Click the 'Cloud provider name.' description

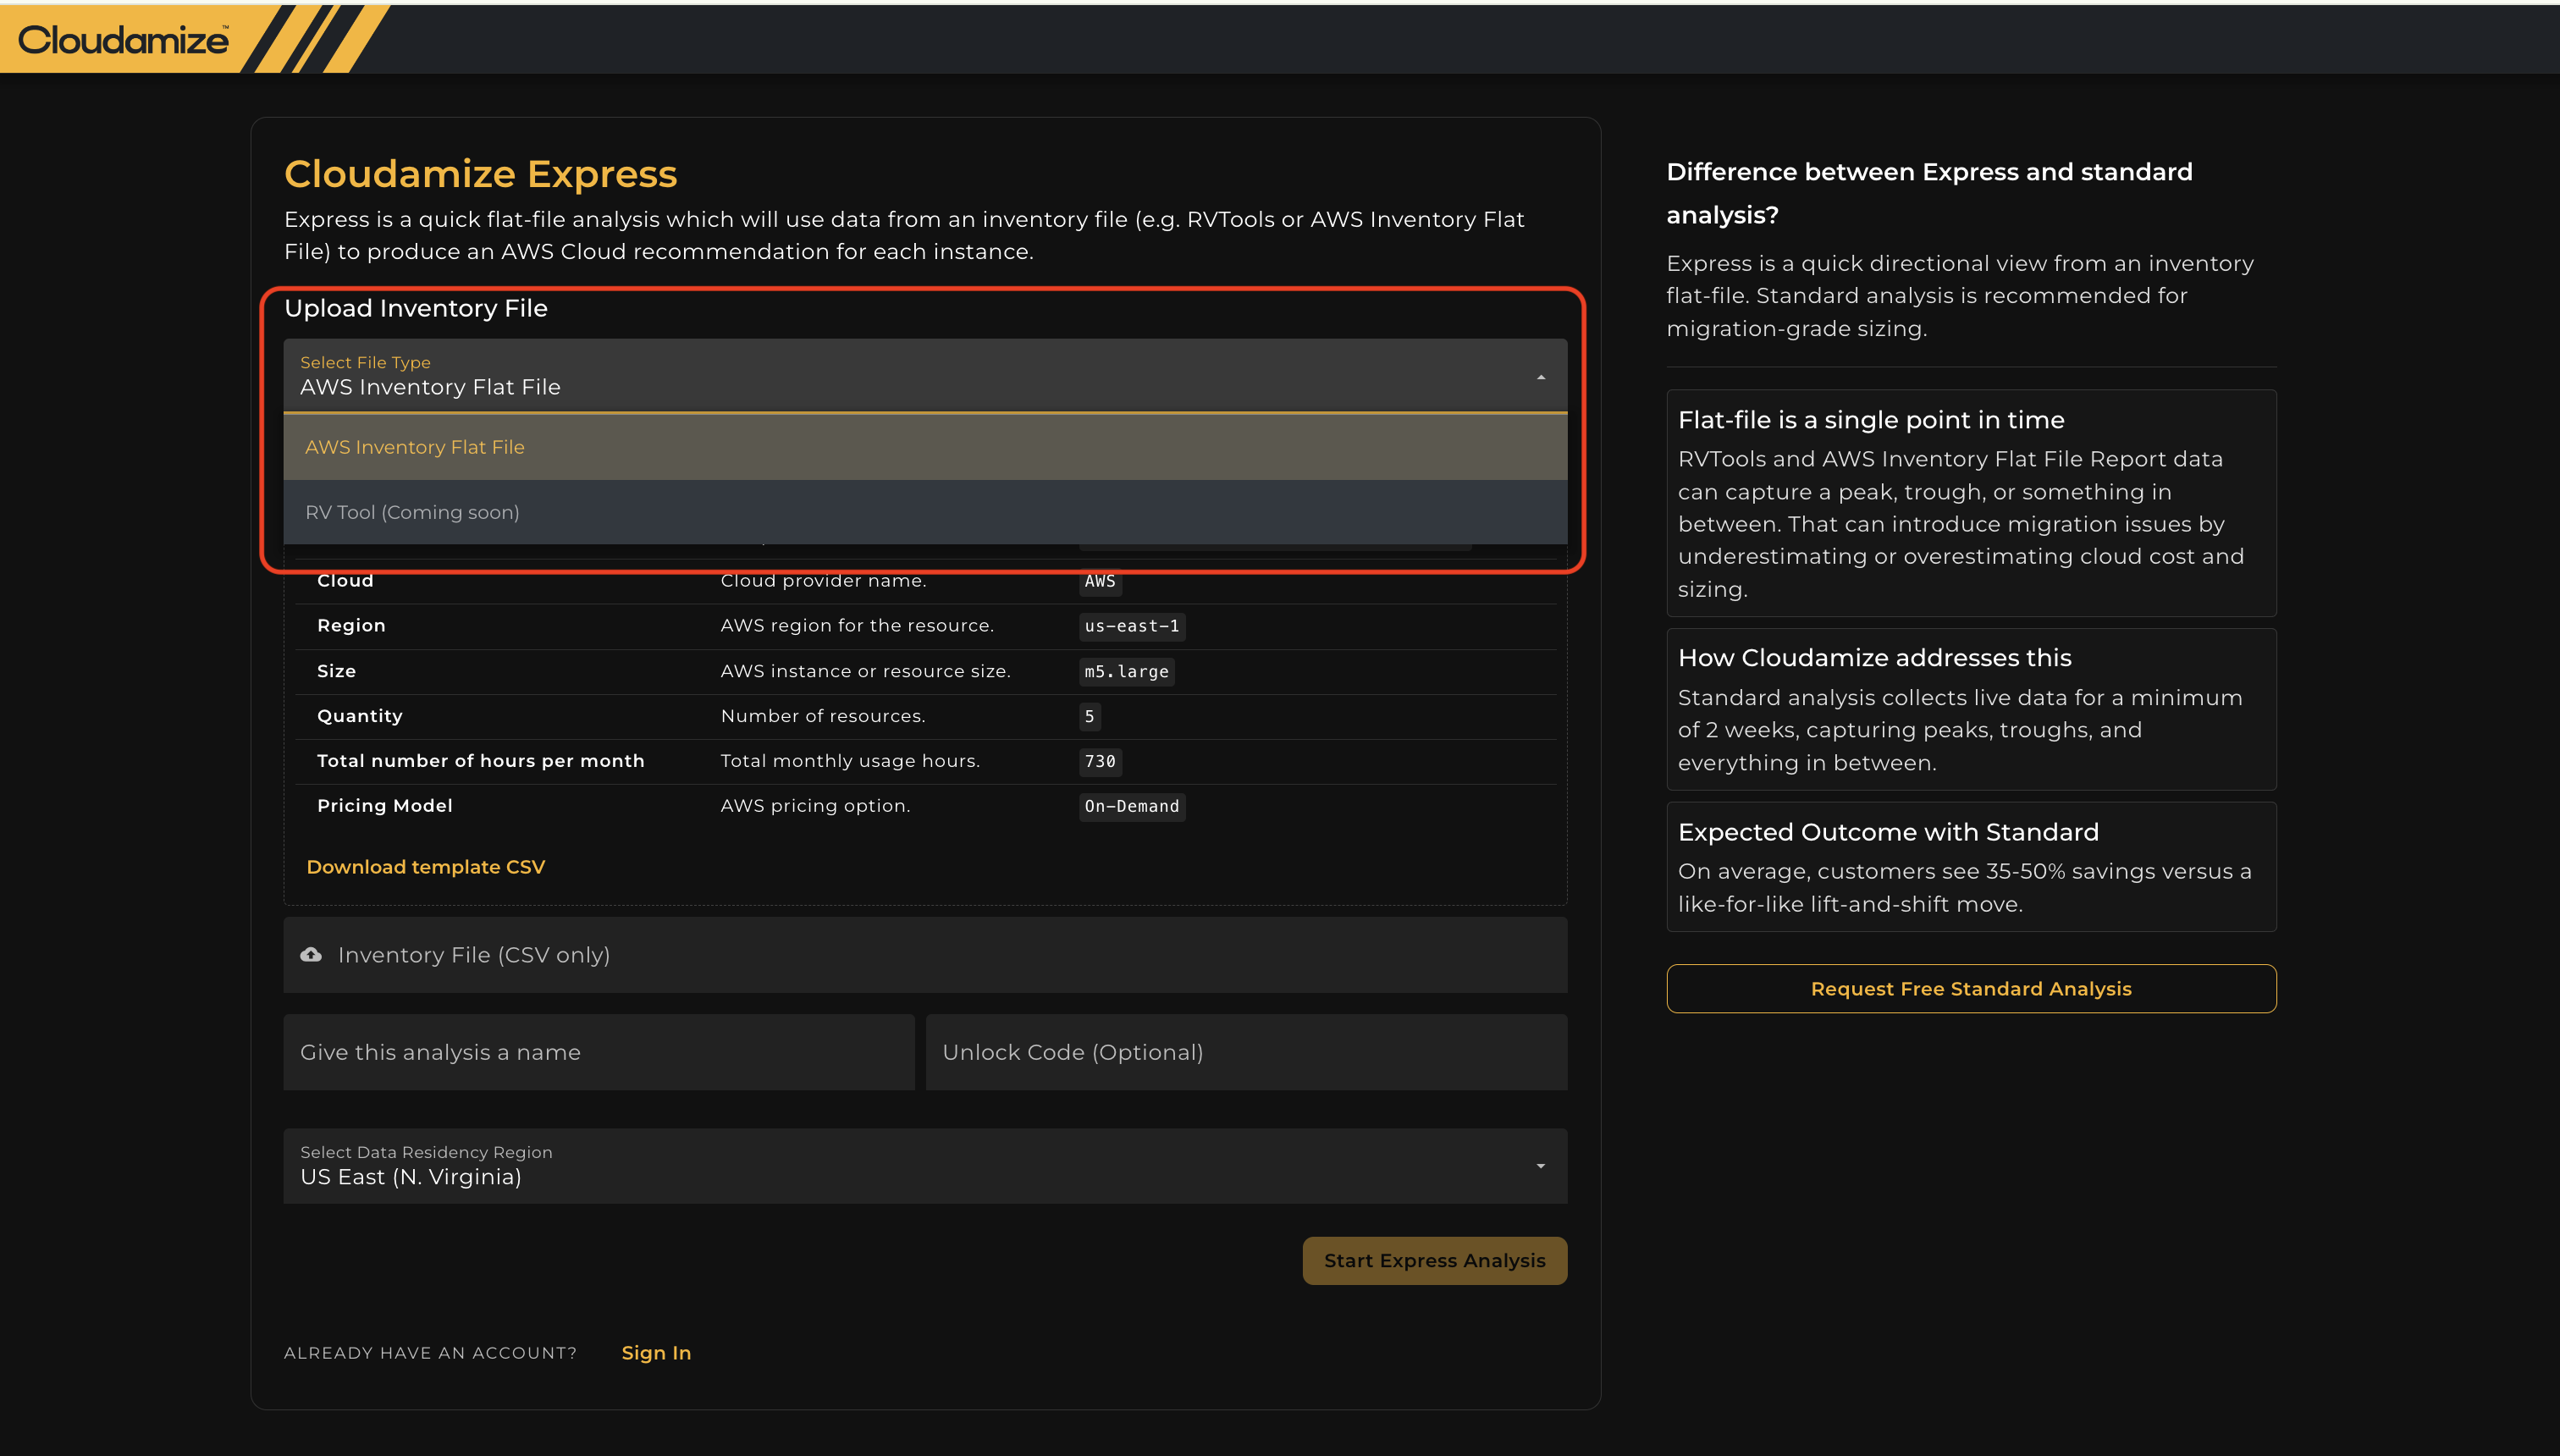click(x=823, y=580)
